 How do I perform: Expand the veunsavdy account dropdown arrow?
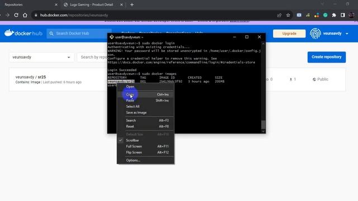coord(347,33)
